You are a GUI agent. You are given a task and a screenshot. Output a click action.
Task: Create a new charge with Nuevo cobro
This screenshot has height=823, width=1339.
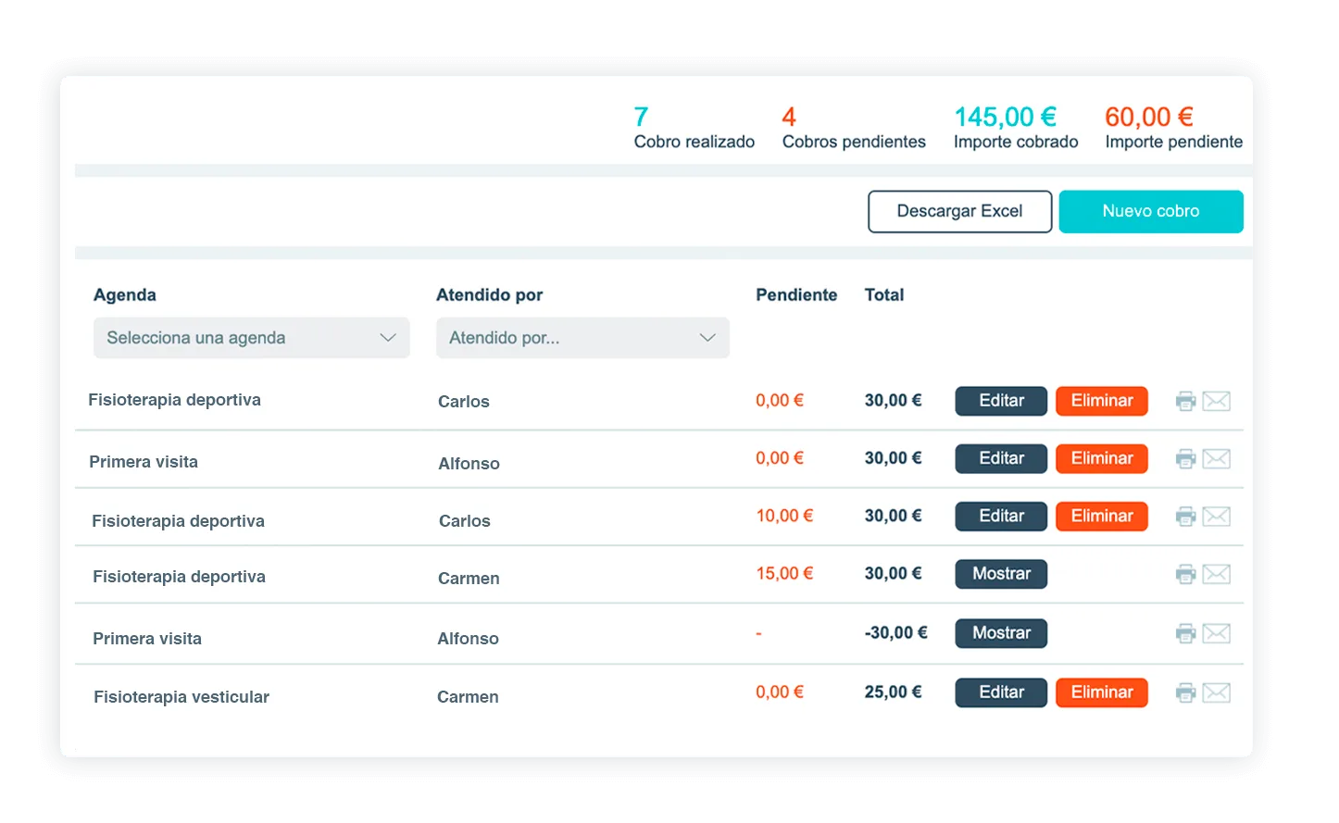1151,211
